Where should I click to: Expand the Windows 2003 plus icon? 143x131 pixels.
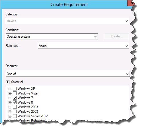[x=10, y=107]
